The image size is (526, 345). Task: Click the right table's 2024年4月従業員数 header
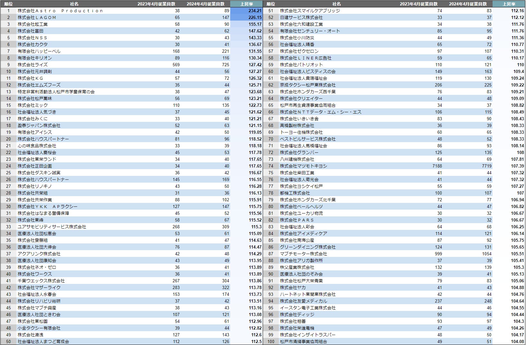(x=468, y=4)
